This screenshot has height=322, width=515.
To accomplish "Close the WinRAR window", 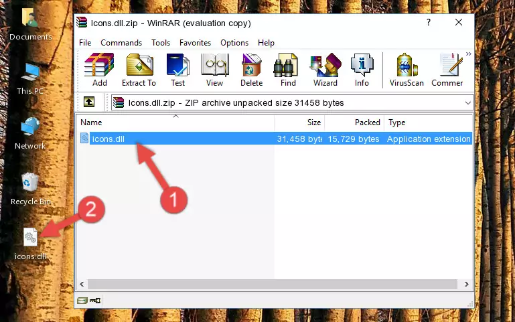I will pyautogui.click(x=459, y=22).
